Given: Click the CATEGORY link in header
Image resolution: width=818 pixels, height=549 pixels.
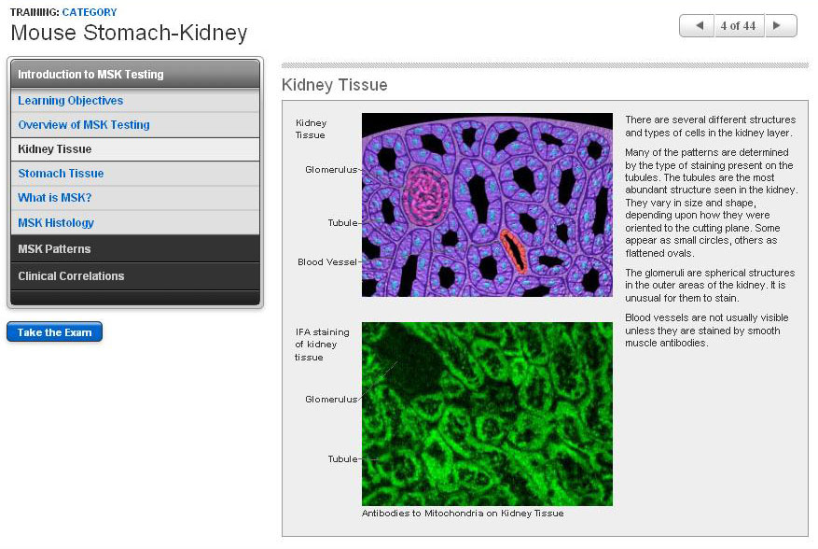Looking at the screenshot, I should coord(90,12).
